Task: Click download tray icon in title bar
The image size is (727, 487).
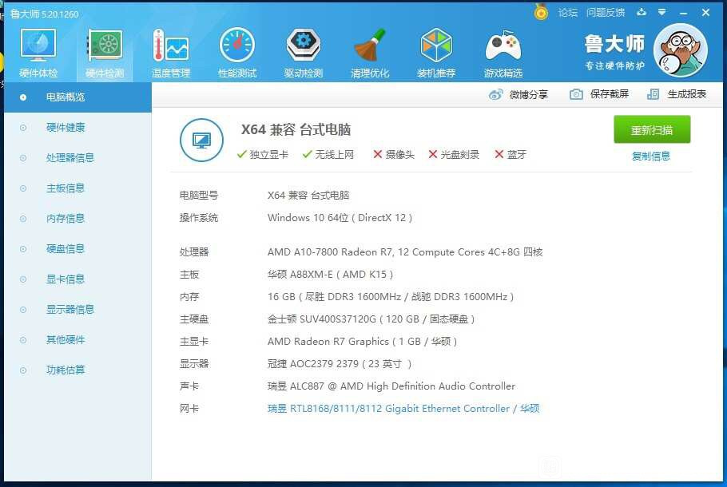Action: 642,12
